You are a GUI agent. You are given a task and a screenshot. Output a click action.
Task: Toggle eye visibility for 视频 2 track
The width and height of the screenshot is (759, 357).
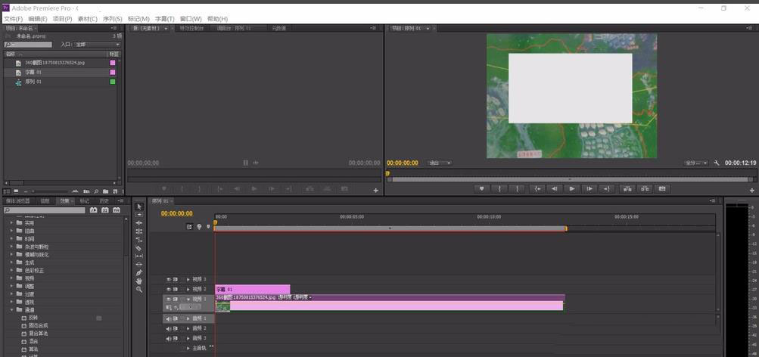[169, 289]
